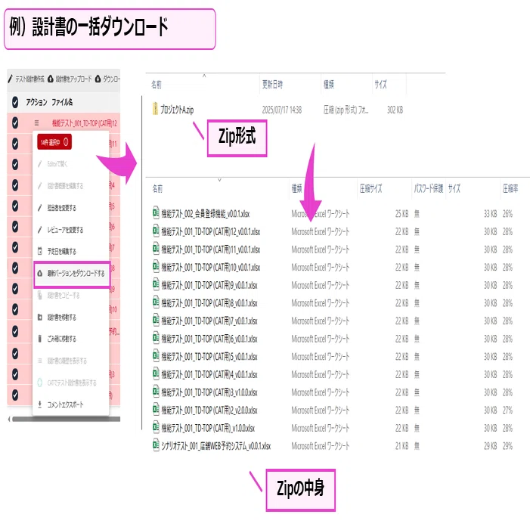
Task: Toggle the select-all checkbox in header row
Action: pos(15,102)
